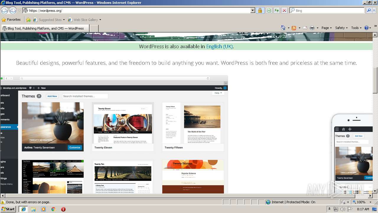Open the recent pages dropdown arrow
This screenshot has width=378, height=213.
click(x=19, y=11)
